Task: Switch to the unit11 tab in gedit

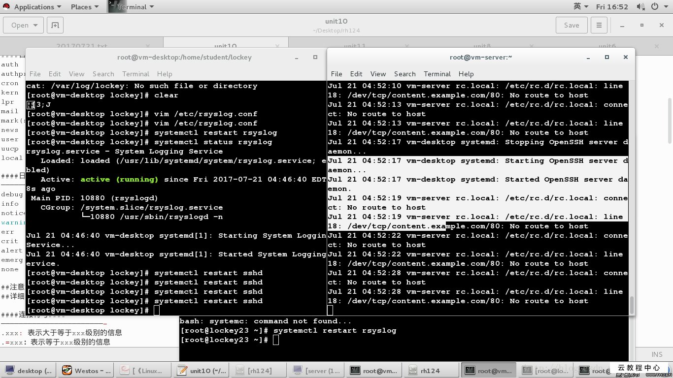Action: tap(355, 46)
